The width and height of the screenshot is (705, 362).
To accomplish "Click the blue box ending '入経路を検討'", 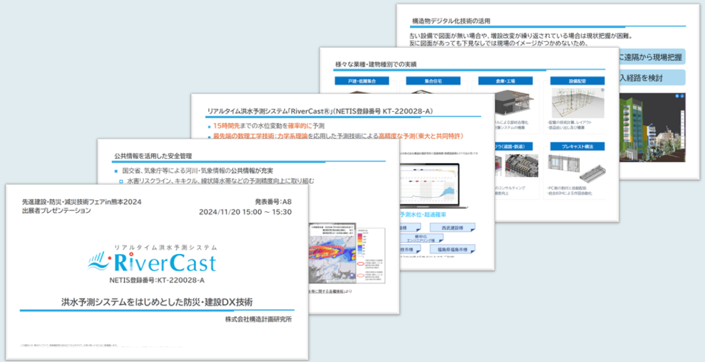I will [652, 78].
